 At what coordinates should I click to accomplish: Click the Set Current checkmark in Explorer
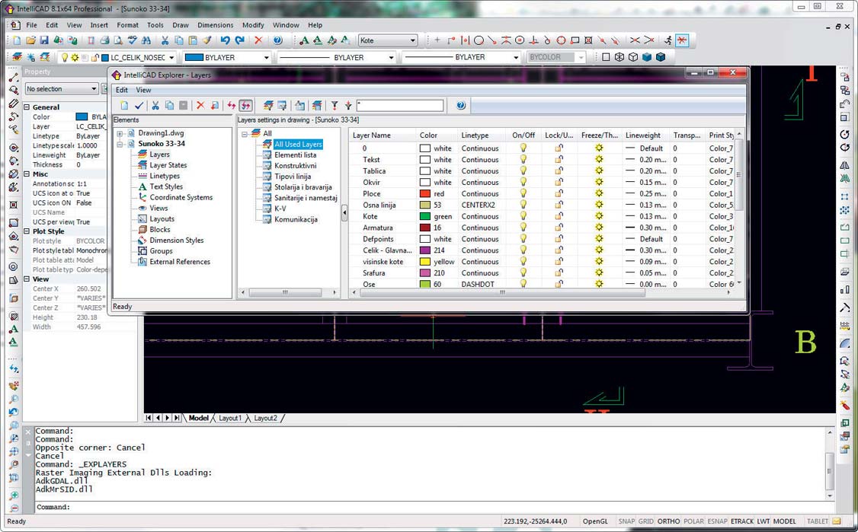139,106
